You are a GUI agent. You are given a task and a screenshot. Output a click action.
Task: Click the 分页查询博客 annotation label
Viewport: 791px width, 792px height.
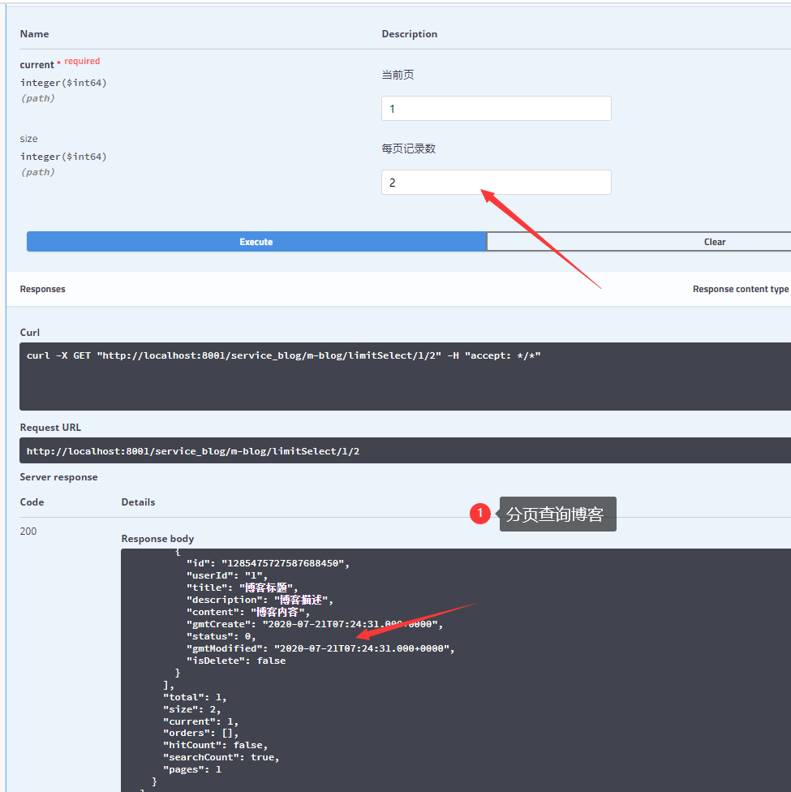557,513
